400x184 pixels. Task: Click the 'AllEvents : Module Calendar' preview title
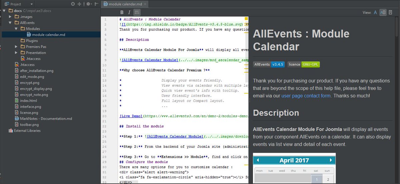click(301, 40)
